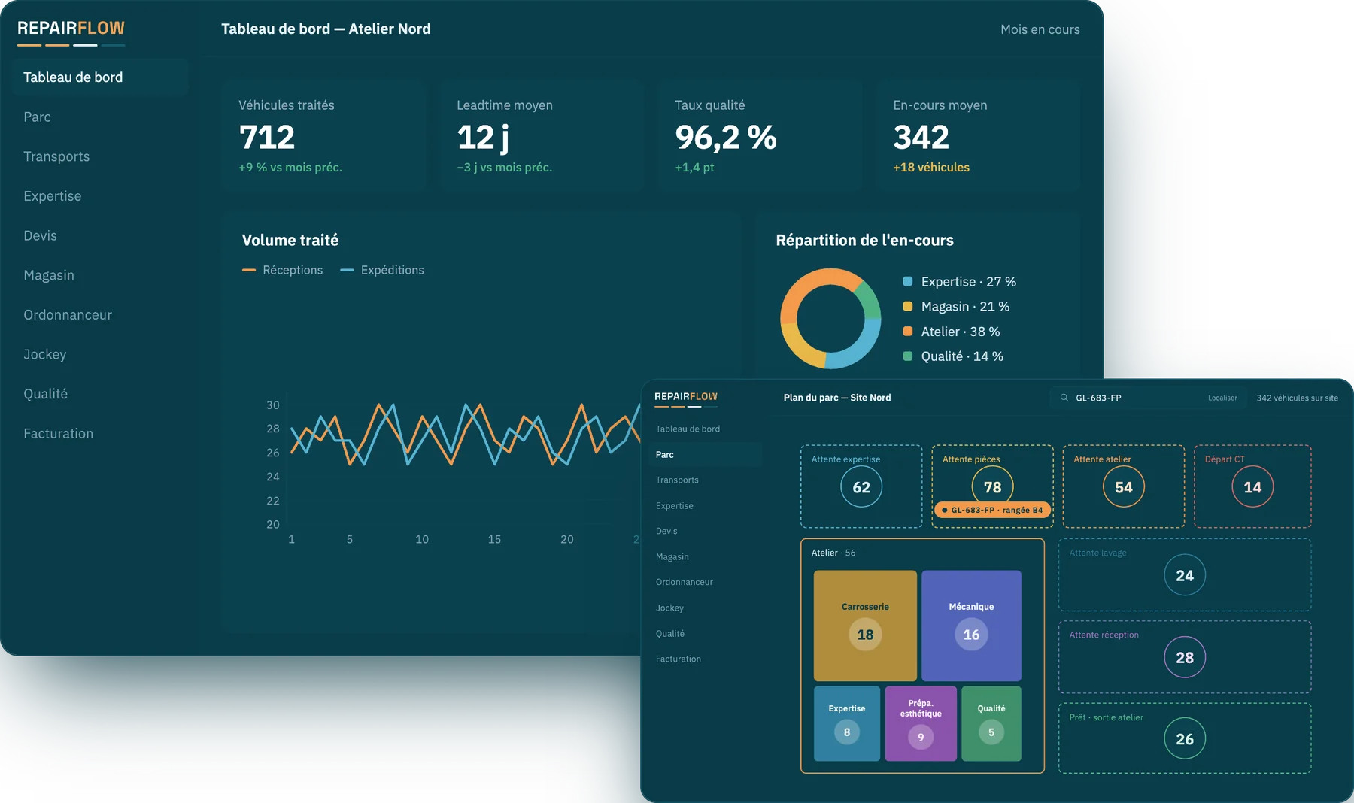The image size is (1354, 803).
Task: Click the Atelier · 56 heading
Action: [833, 553]
